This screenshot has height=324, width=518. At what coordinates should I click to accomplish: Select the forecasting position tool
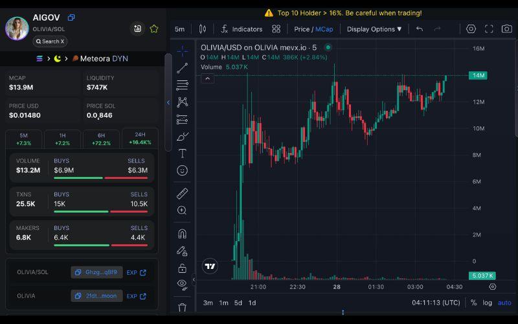[x=183, y=119]
